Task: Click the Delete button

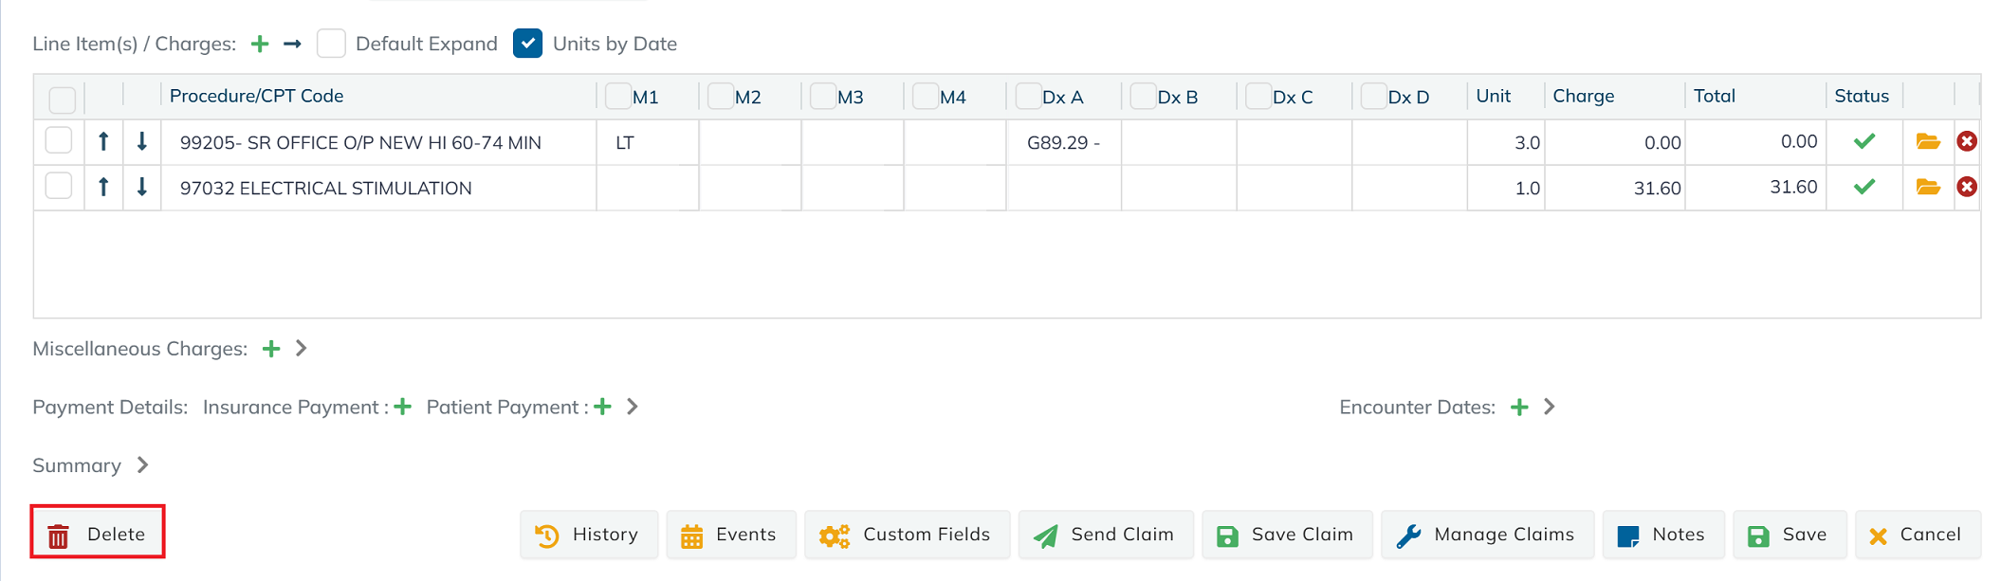Action: [98, 534]
